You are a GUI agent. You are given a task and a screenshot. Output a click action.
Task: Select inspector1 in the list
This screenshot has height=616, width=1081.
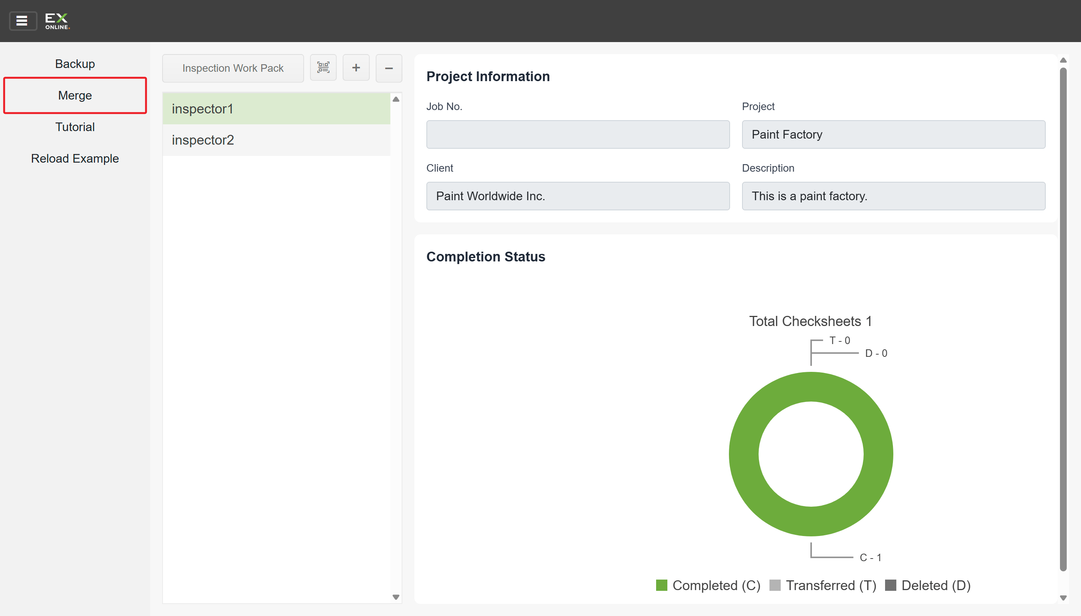point(277,109)
